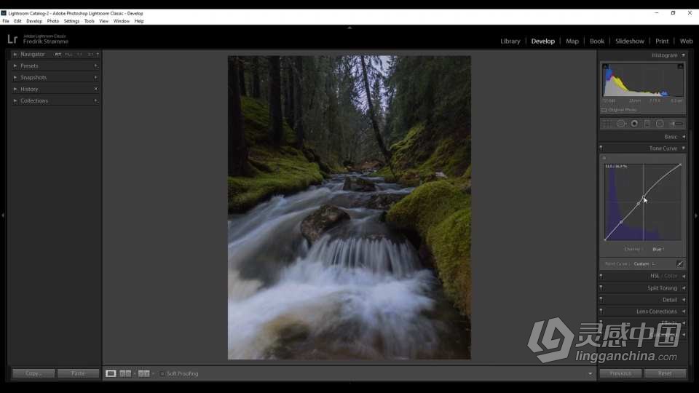Open the Settings menu
This screenshot has height=393, width=699.
(x=71, y=21)
